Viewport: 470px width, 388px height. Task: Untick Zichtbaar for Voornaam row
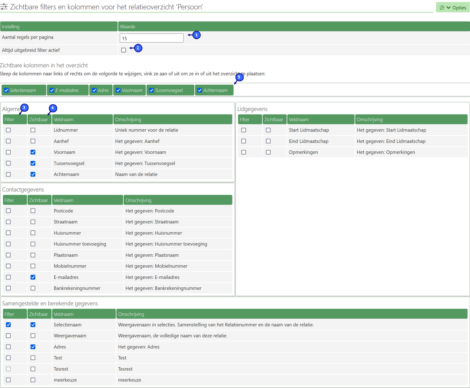[33, 152]
